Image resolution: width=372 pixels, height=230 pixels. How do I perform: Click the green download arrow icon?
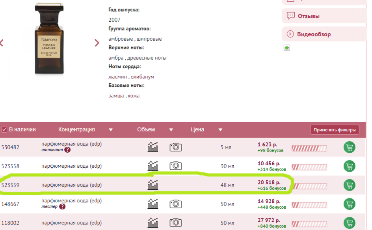[287, 48]
